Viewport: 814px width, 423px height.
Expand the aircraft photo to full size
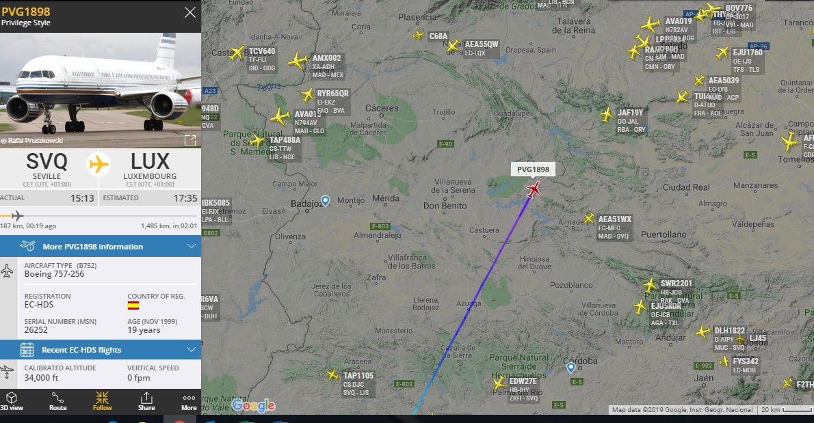pyautogui.click(x=190, y=140)
